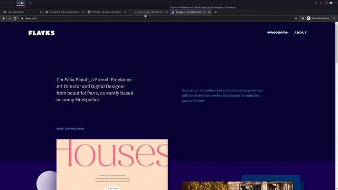
Task: Click the GitHub octocat favicon on tab
Action: coord(89,12)
